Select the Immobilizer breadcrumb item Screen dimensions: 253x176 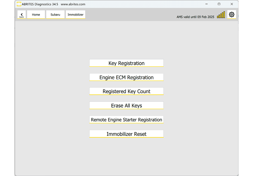click(75, 15)
